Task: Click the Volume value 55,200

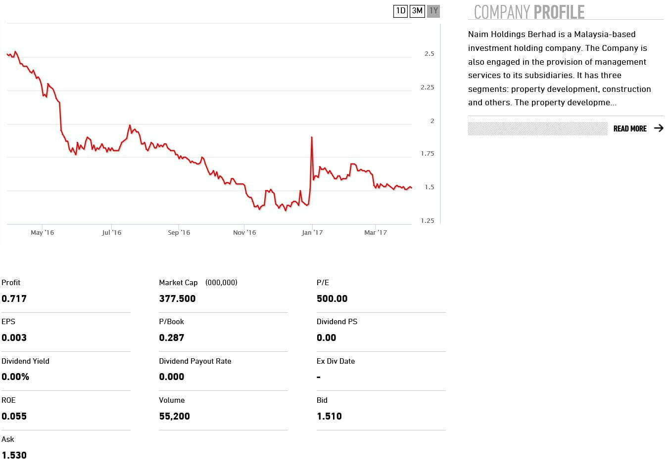Action: [174, 416]
